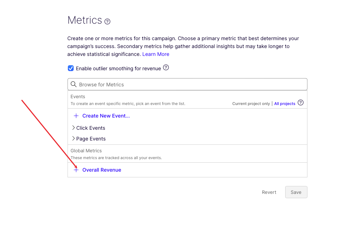Toggle the outlier smoothing checkbox
This screenshot has height=229, width=357.
[x=71, y=68]
